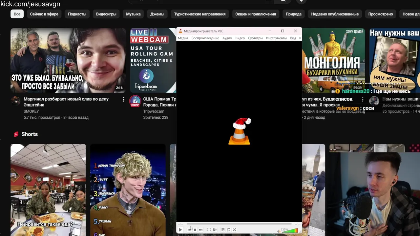
Task: Open the Субтитры menu in VLC
Action: pos(255,38)
